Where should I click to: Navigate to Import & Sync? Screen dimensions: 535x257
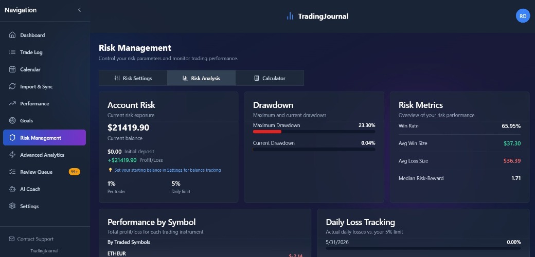44,86
